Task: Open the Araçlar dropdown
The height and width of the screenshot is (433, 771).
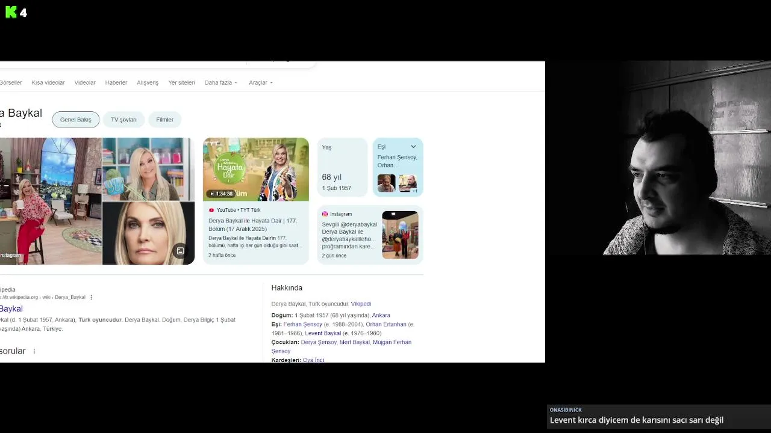Action: [x=261, y=82]
